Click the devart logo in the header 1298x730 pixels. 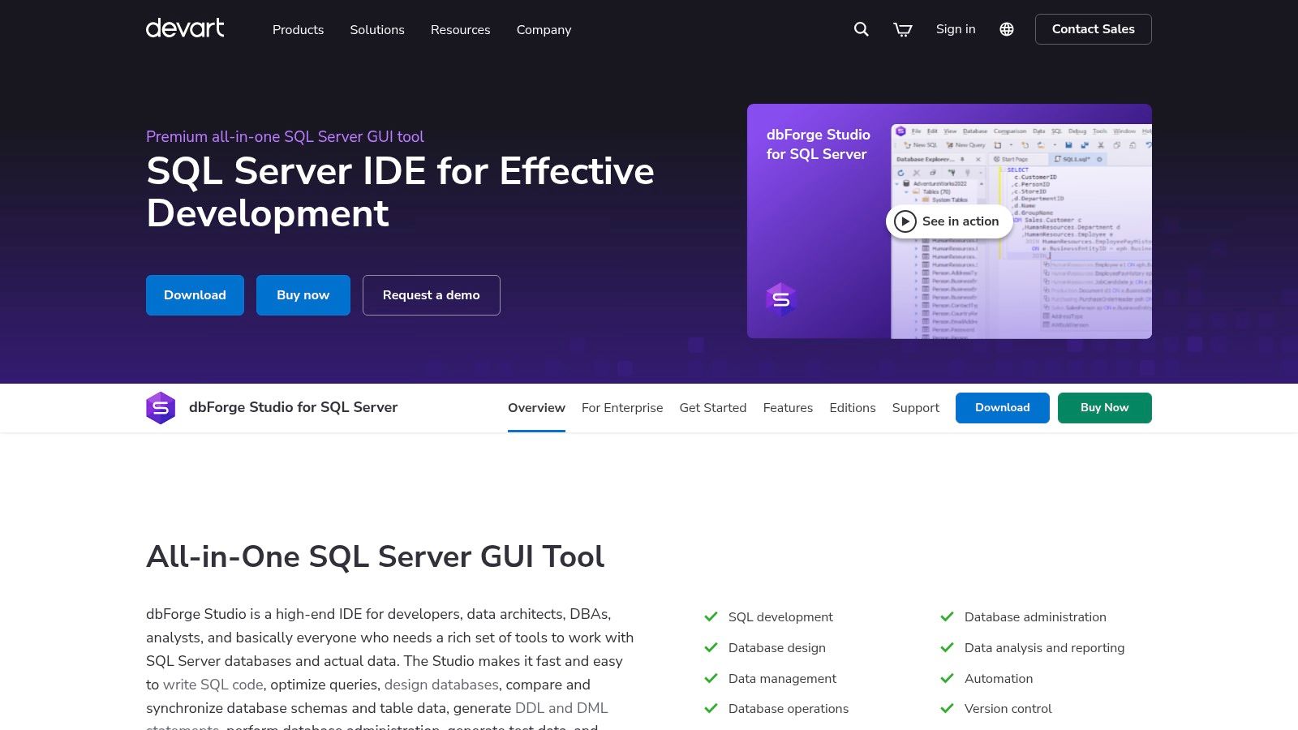(x=185, y=28)
